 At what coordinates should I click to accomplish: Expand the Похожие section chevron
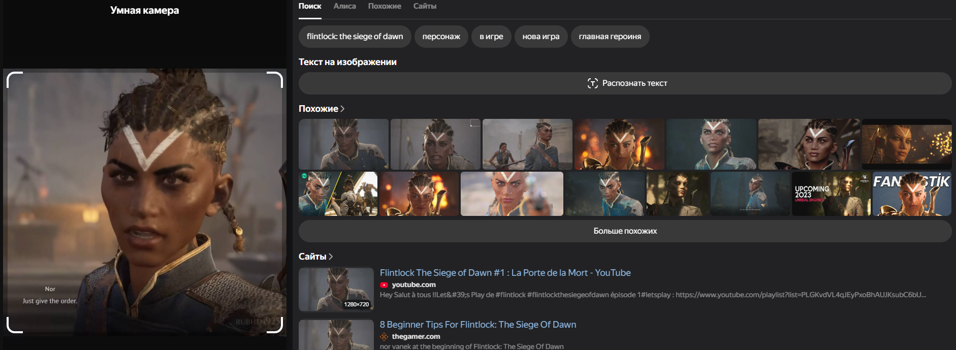(342, 109)
